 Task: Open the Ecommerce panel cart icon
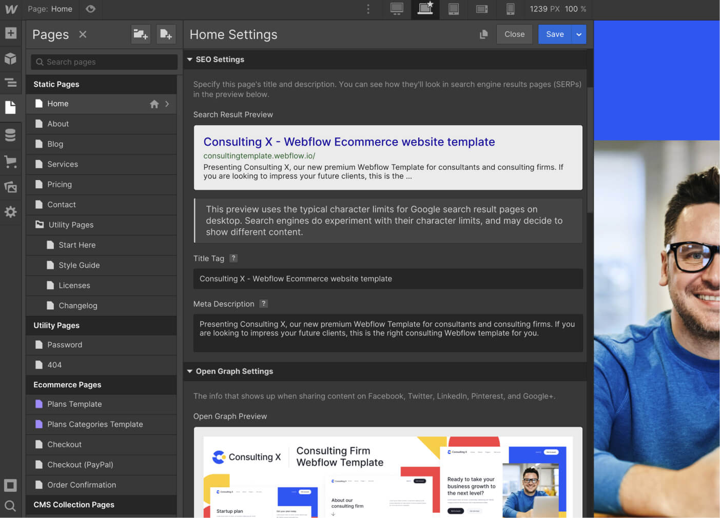pos(11,162)
